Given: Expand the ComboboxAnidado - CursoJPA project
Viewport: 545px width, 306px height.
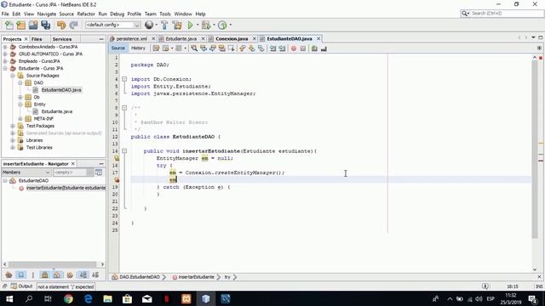Looking at the screenshot, I should pos(5,47).
